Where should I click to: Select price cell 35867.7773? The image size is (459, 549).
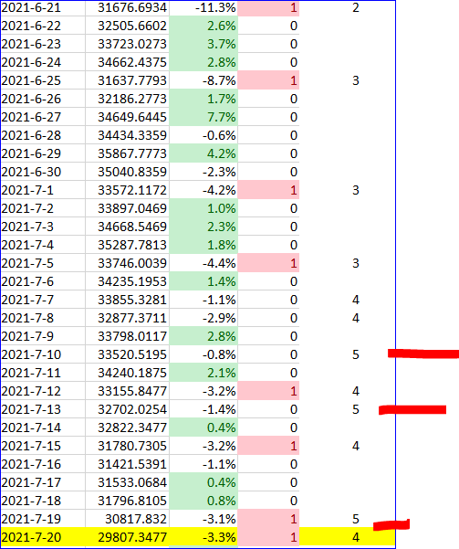pos(127,153)
